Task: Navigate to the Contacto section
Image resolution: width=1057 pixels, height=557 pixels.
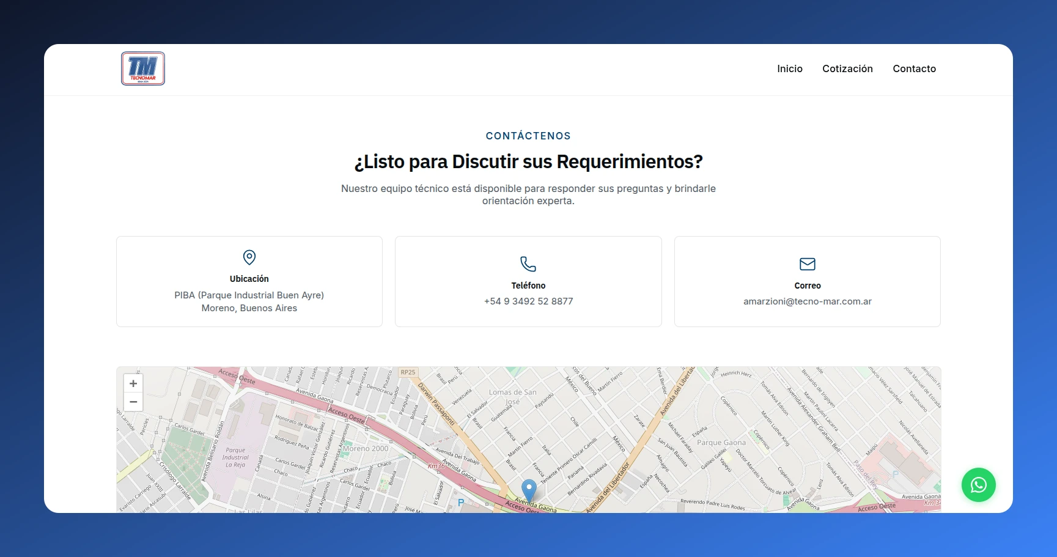Action: pyautogui.click(x=914, y=68)
